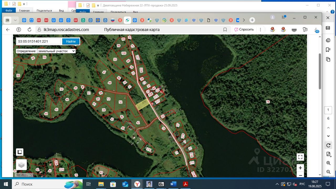The image size is (336, 189).
Task: Click the Найти search button
Action: point(71,41)
